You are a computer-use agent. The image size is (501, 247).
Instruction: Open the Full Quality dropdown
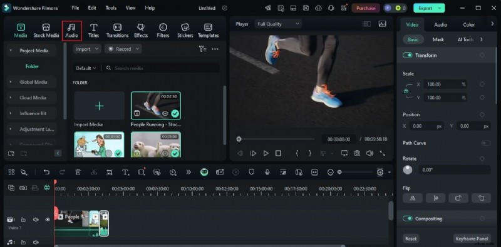point(278,24)
